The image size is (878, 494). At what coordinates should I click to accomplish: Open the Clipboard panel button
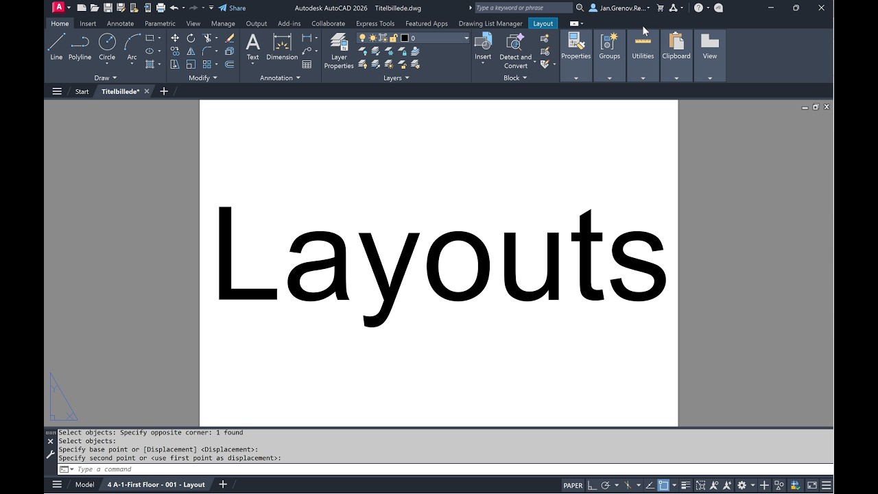pyautogui.click(x=676, y=56)
